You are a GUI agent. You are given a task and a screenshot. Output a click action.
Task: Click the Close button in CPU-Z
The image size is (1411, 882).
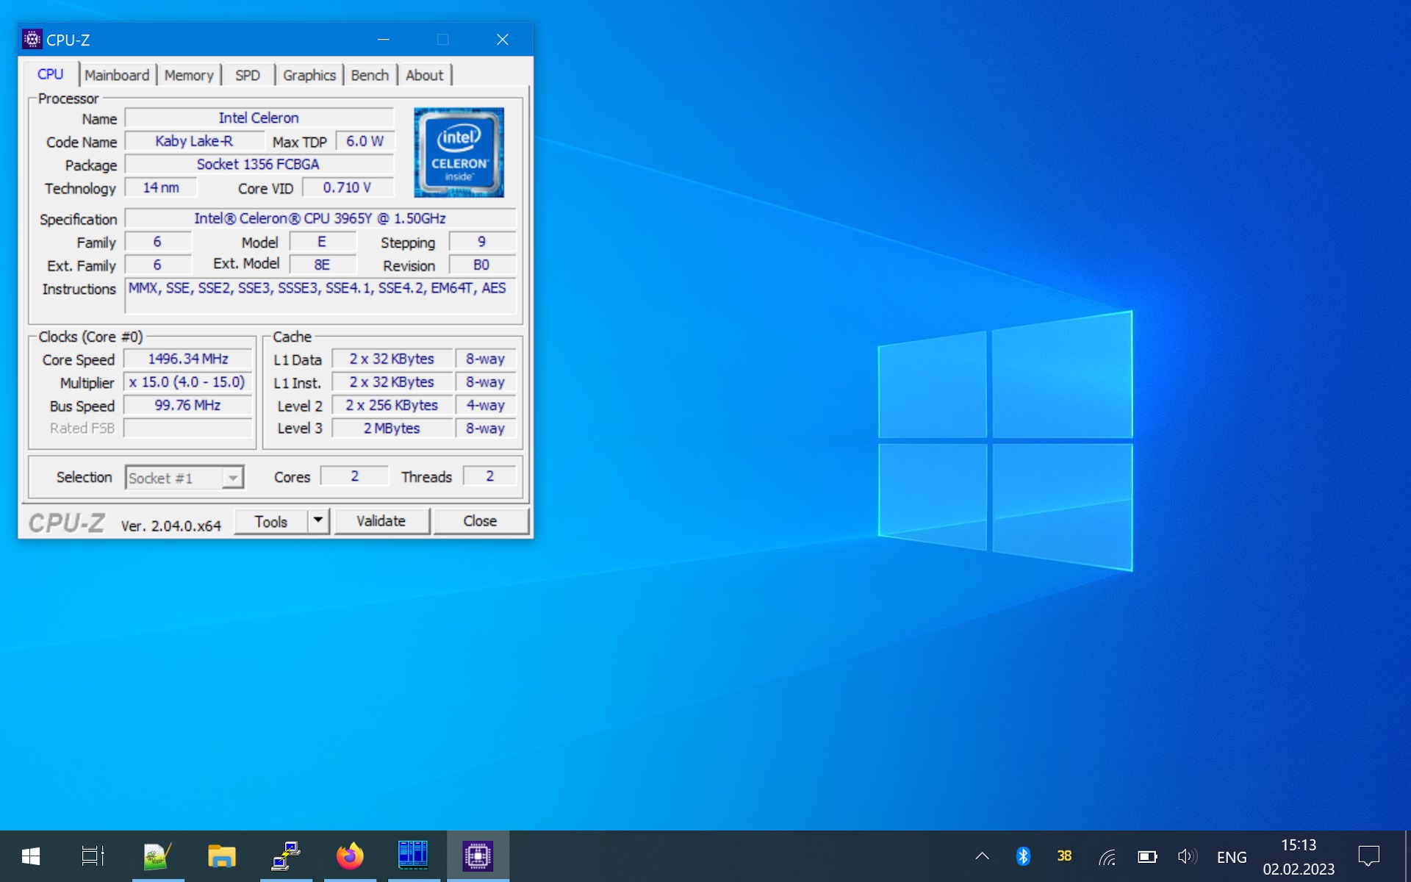coord(480,520)
